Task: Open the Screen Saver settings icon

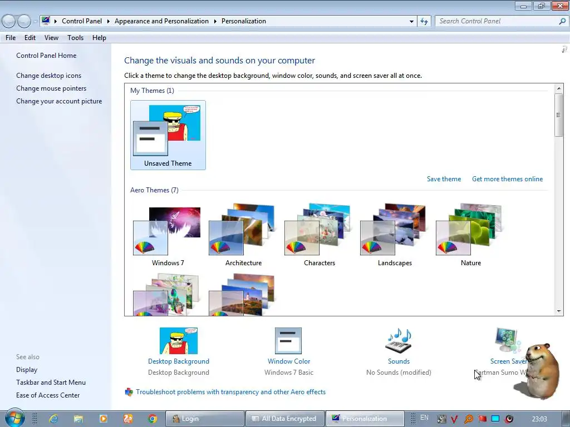Action: click(508, 341)
